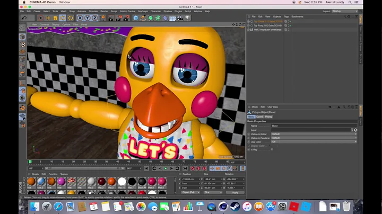Screen dimensions: 382x214
Task: Open the Material Manager Texture menu
Action: click(64, 174)
